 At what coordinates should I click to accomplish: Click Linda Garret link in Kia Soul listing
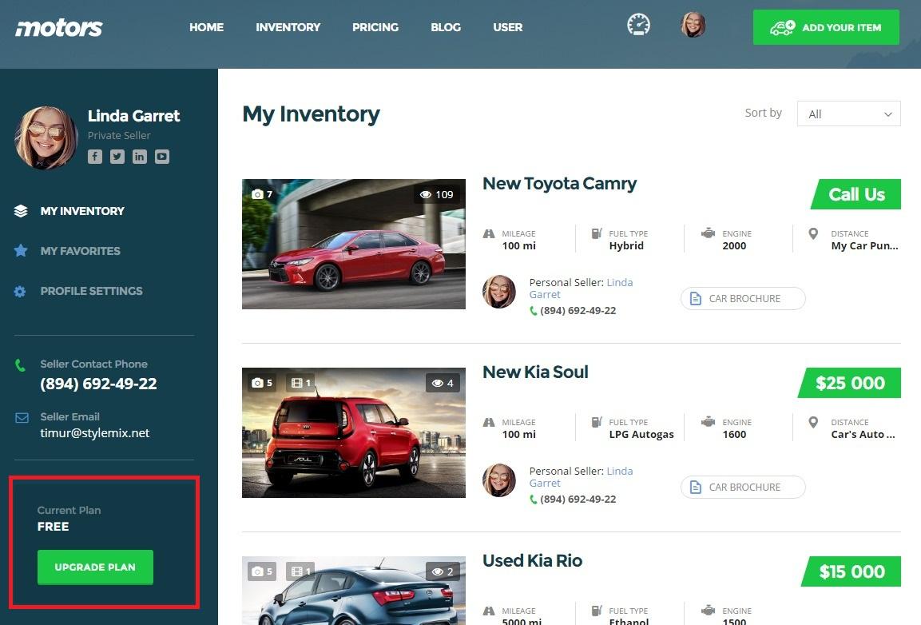point(581,477)
